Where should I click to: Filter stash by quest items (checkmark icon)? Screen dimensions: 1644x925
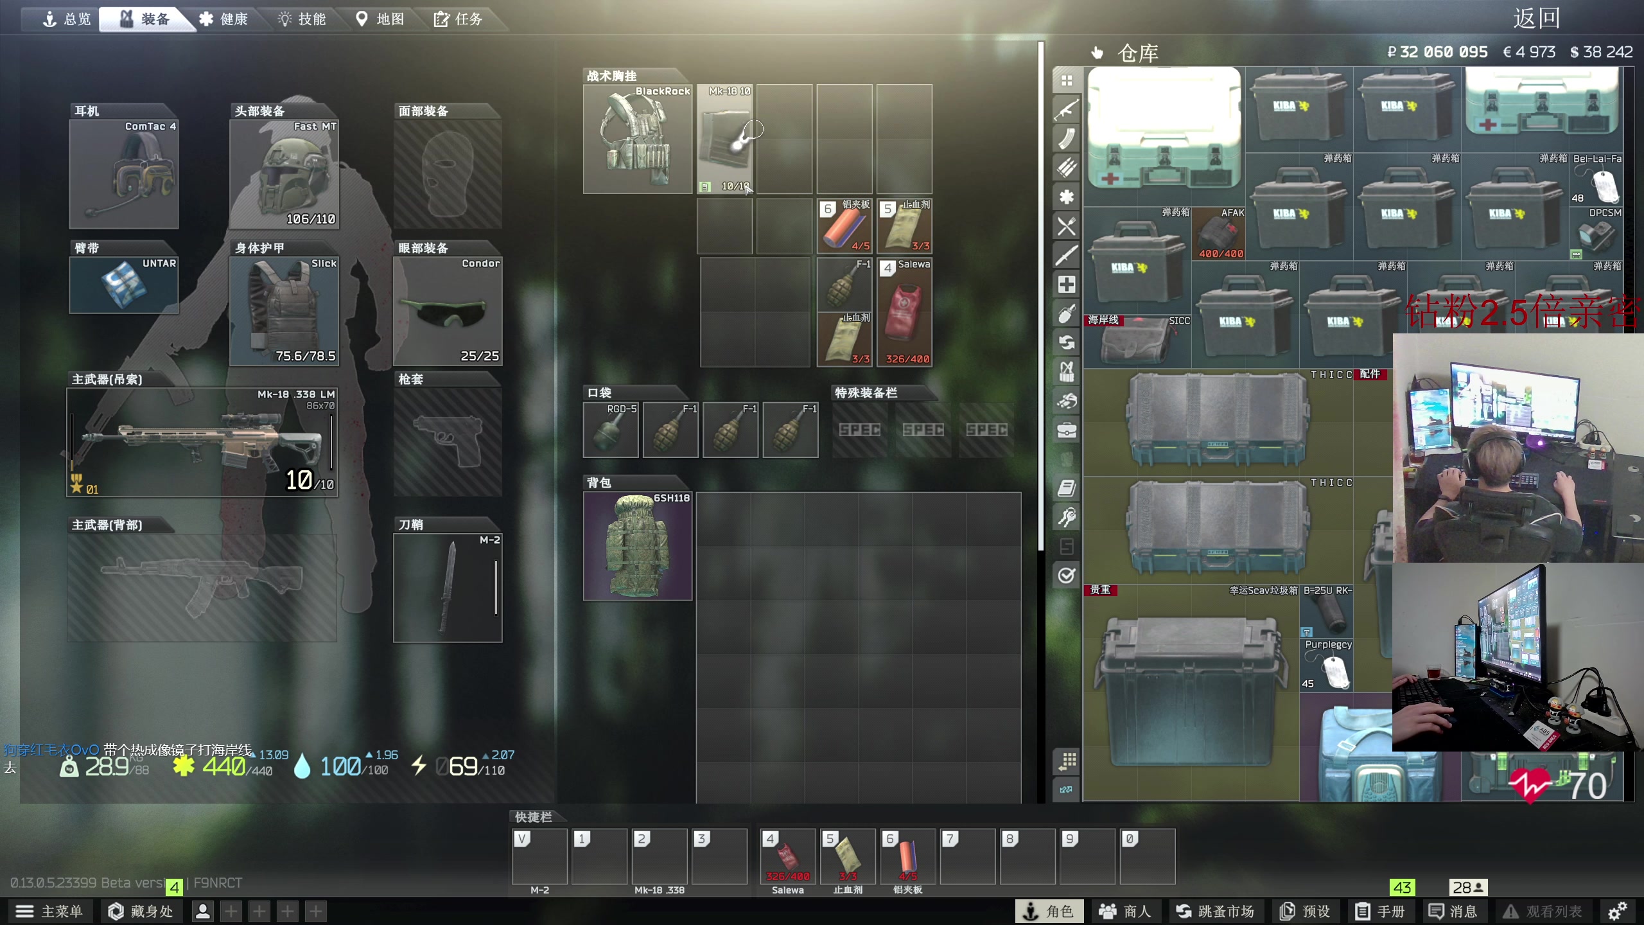[1067, 576]
